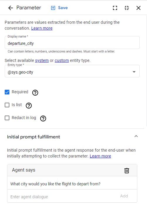The height and width of the screenshot is (210, 147).
Task: Uncheck the Required checkbox
Action: pos(7,92)
